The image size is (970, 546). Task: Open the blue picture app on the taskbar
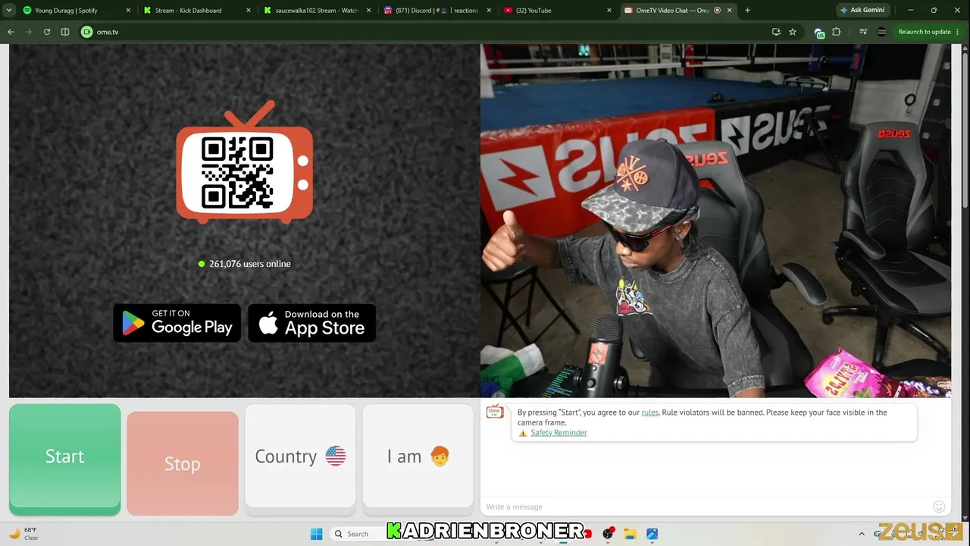652,534
